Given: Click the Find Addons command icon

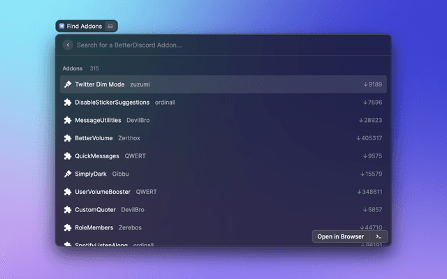Looking at the screenshot, I should [x=62, y=26].
